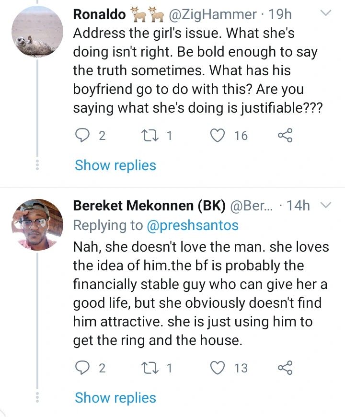The width and height of the screenshot is (345, 417).
Task: Reply to Bereket Mekonnen's tweet
Action: (84, 368)
